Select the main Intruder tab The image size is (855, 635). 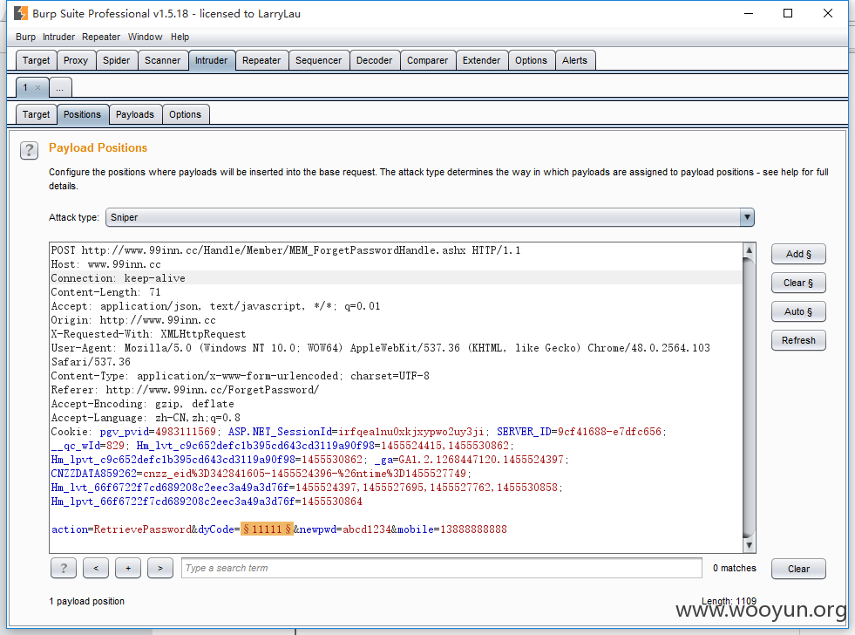(x=212, y=60)
